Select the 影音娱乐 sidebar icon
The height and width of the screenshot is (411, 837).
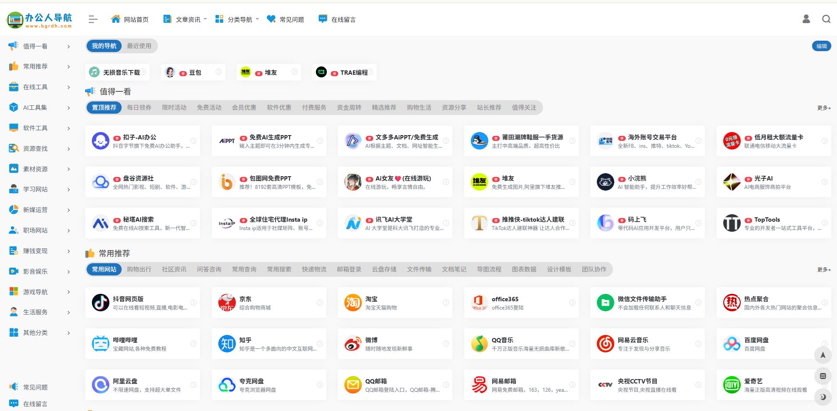[14, 271]
